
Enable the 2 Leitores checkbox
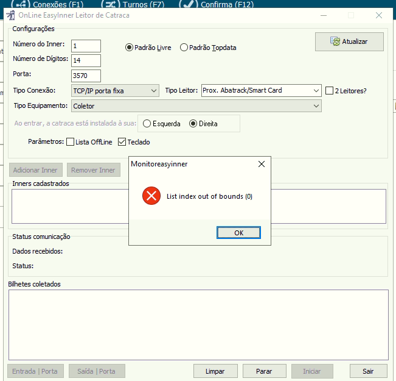330,91
